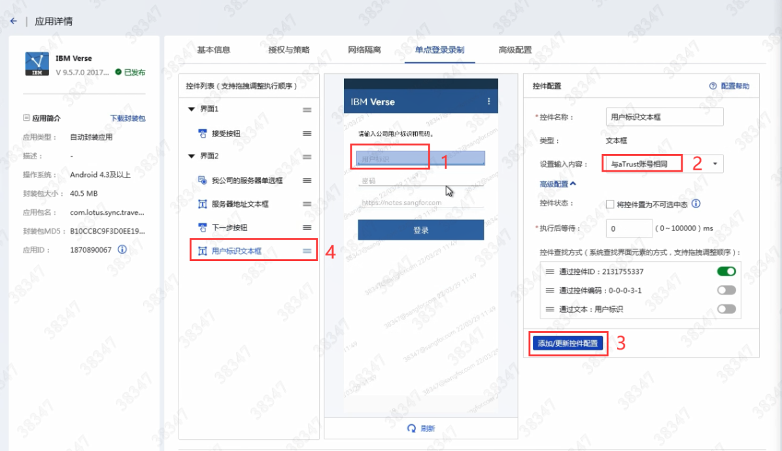Click info icon next to 将控件置为不可选中态
The width and height of the screenshot is (782, 451).
coord(696,204)
